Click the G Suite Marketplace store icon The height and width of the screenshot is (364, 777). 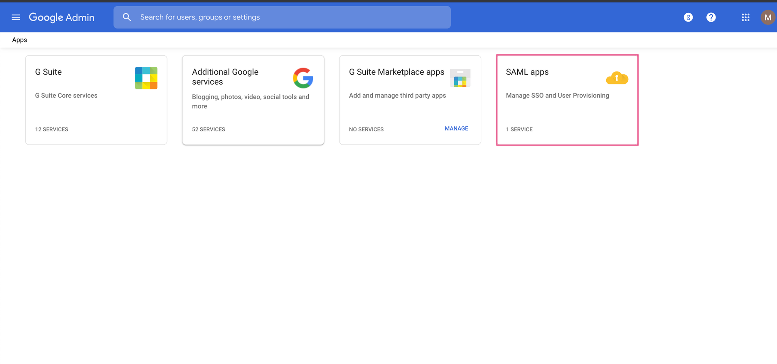click(460, 78)
